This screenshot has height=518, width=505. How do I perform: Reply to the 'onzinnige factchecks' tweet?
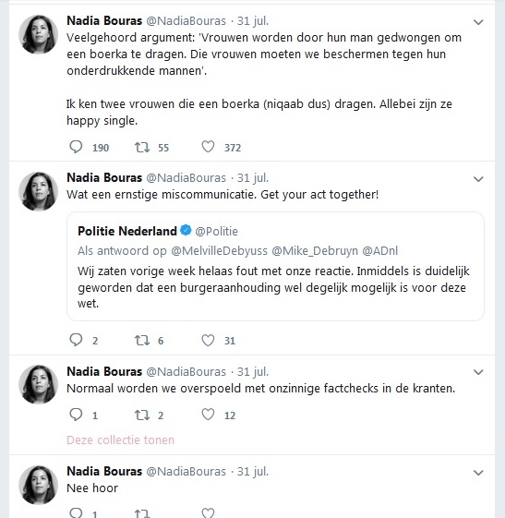coord(76,415)
